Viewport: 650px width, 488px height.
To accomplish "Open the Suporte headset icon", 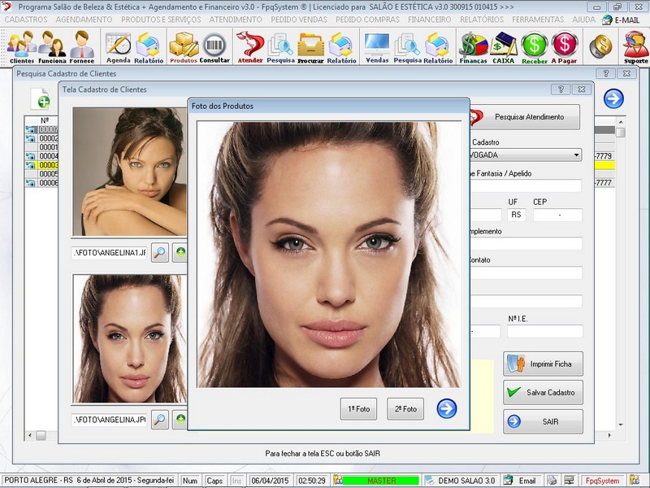I will point(635,47).
